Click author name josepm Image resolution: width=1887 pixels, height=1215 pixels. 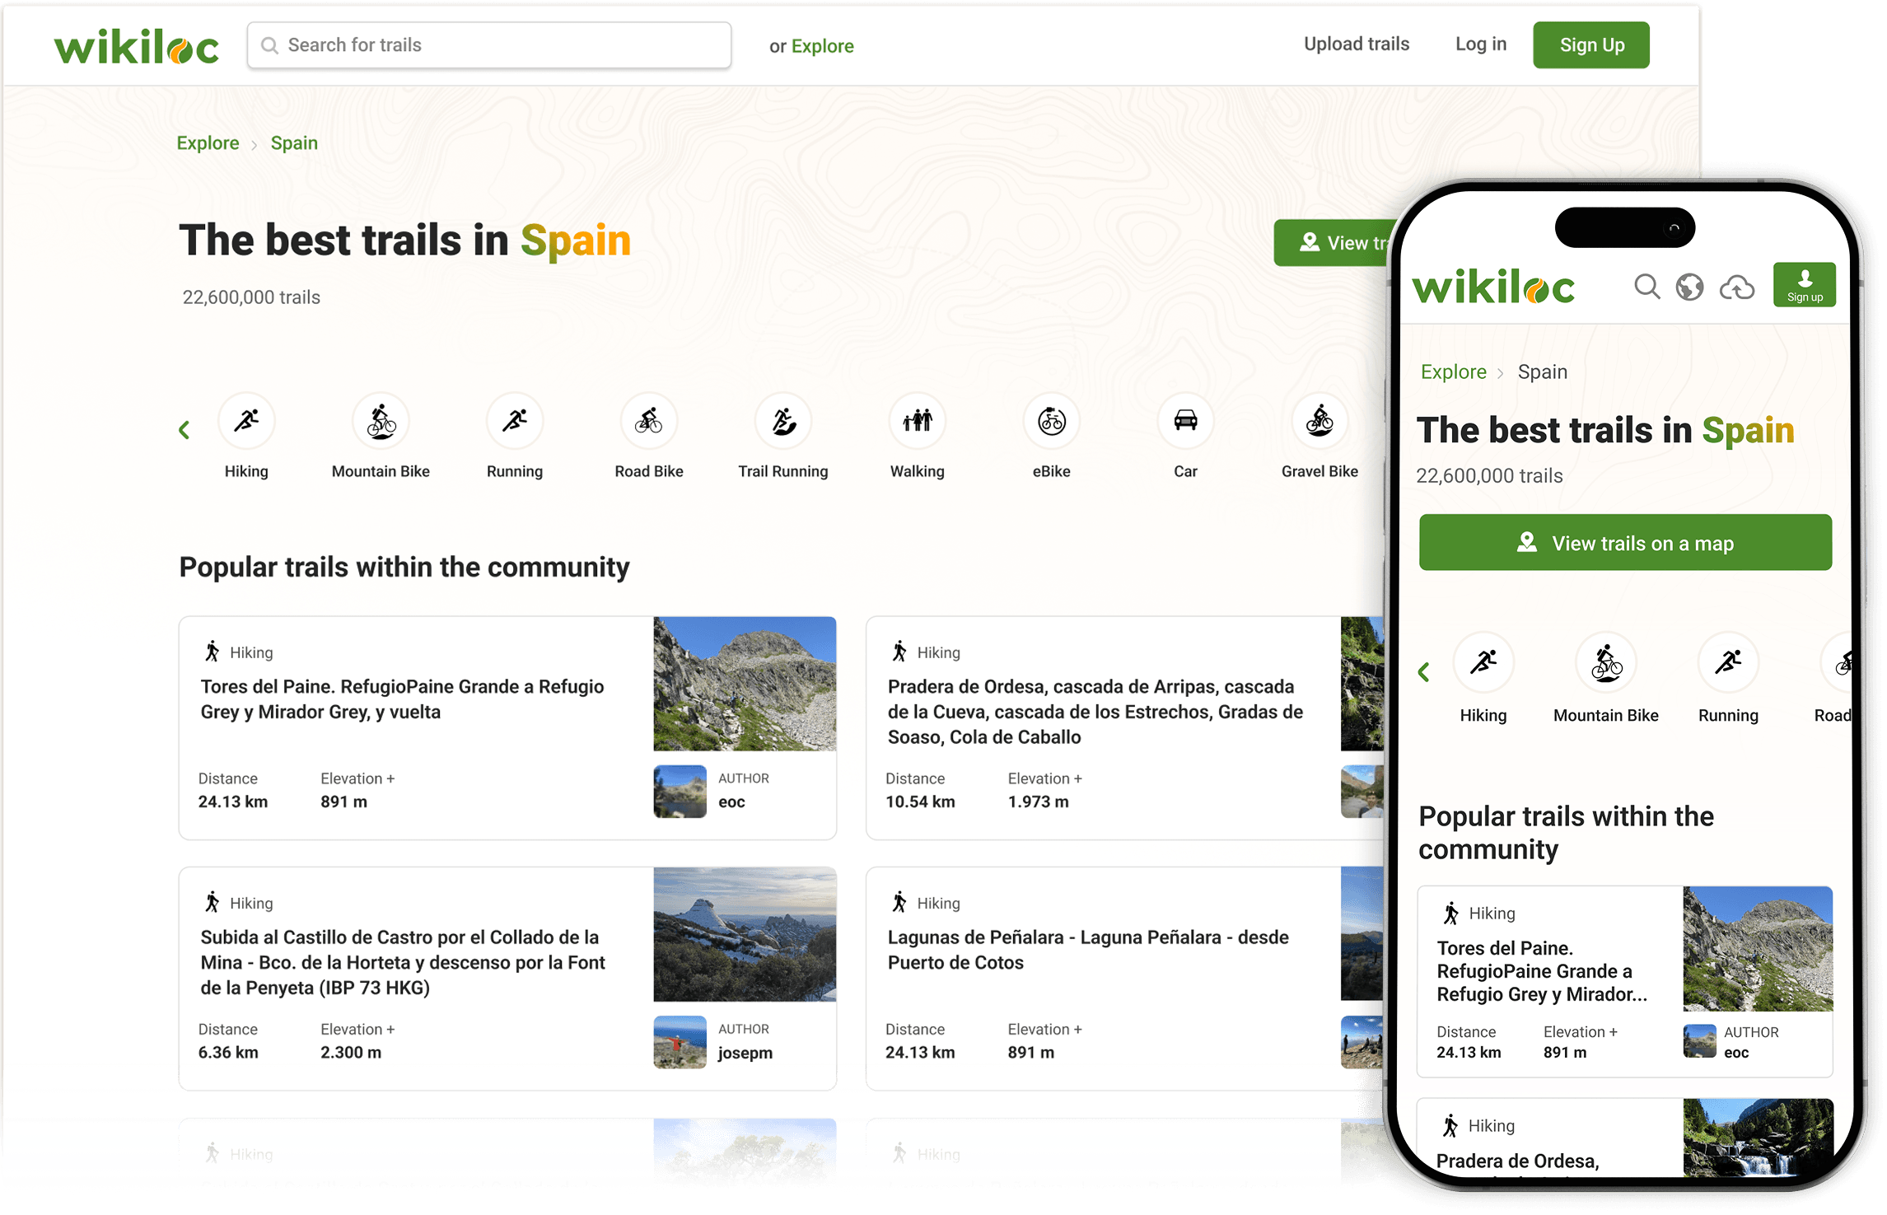pyautogui.click(x=745, y=1053)
